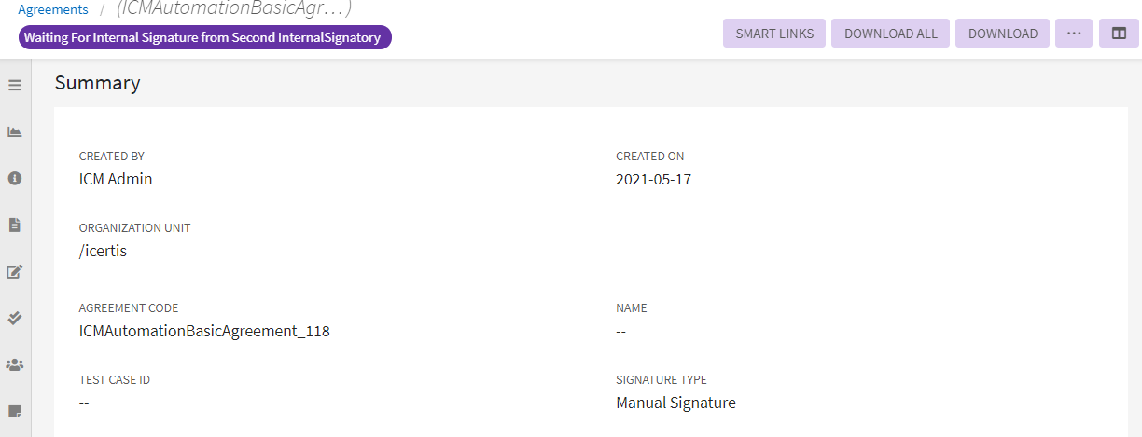Viewport: 1142px width, 437px height.
Task: Open the edit pencil sidebar icon
Action: click(x=15, y=272)
